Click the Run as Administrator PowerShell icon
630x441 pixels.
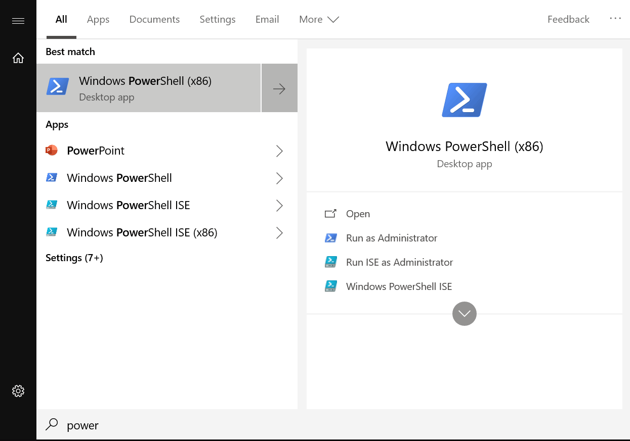click(331, 238)
